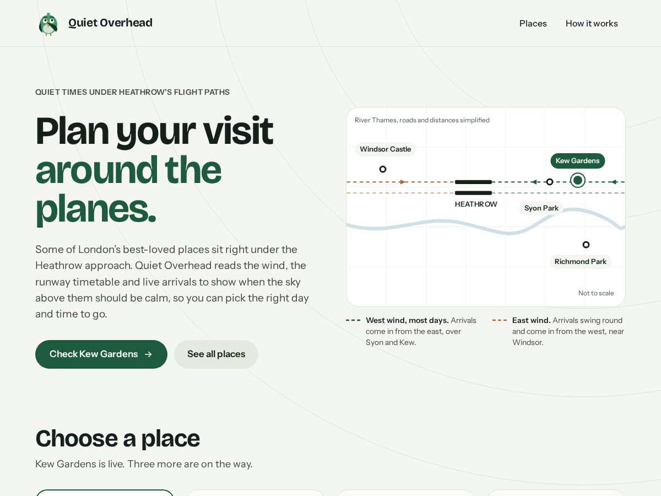Click the West wind, most days legend text
The width and height of the screenshot is (661, 496).
407,320
